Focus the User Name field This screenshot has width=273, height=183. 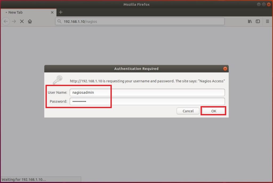[147, 92]
